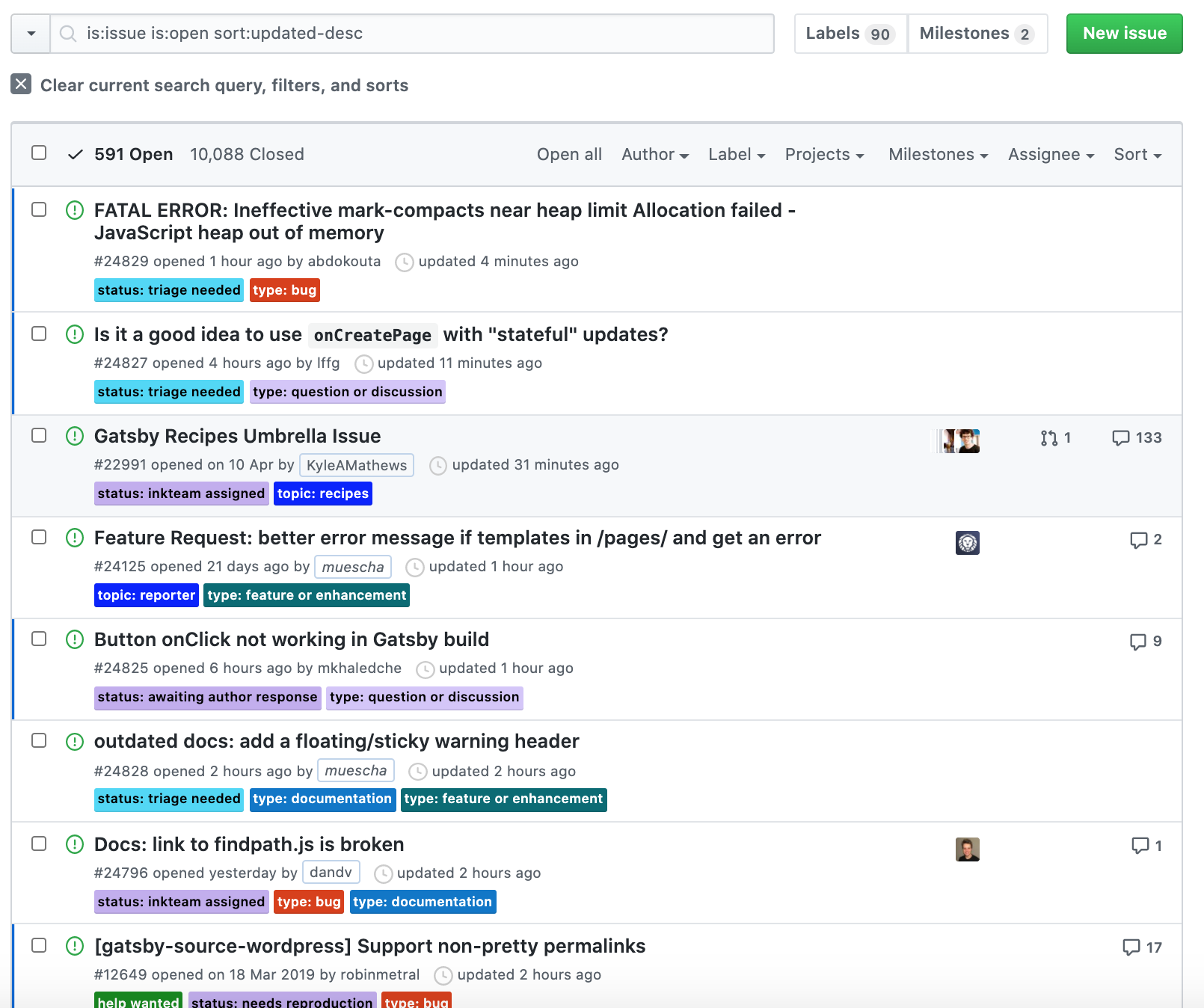Click open-issue icon for outdated docs issue
Image resolution: width=1204 pixels, height=1008 pixels.
[x=75, y=741]
